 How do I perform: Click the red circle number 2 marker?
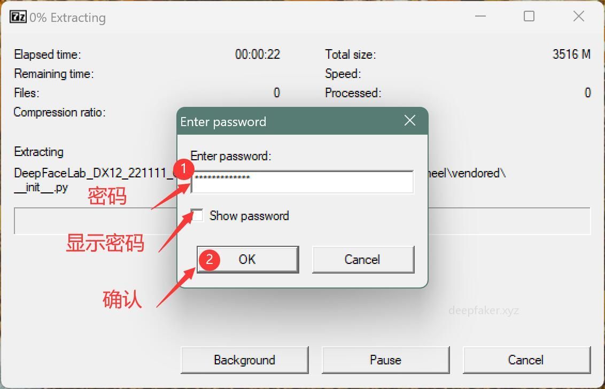click(x=209, y=259)
